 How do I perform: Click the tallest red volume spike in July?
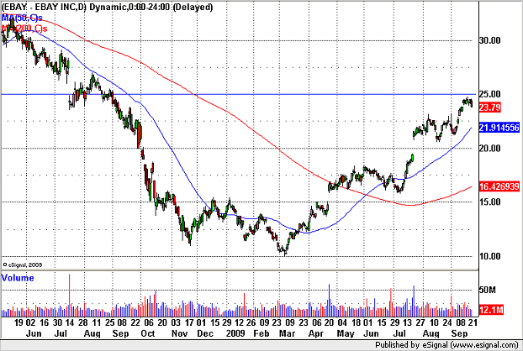point(70,295)
